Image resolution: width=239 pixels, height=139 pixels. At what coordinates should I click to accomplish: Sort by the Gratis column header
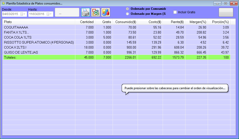click(x=104, y=22)
